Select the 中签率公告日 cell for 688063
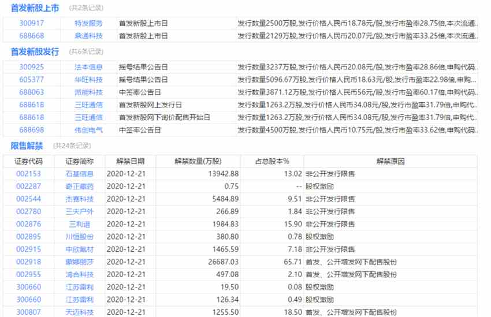The width and height of the screenshot is (491, 317). coord(140,92)
